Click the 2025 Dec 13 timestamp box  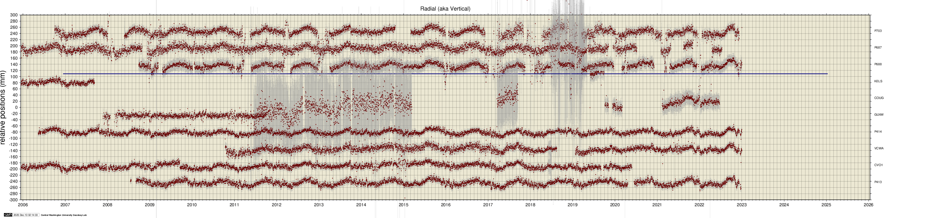tap(25, 215)
